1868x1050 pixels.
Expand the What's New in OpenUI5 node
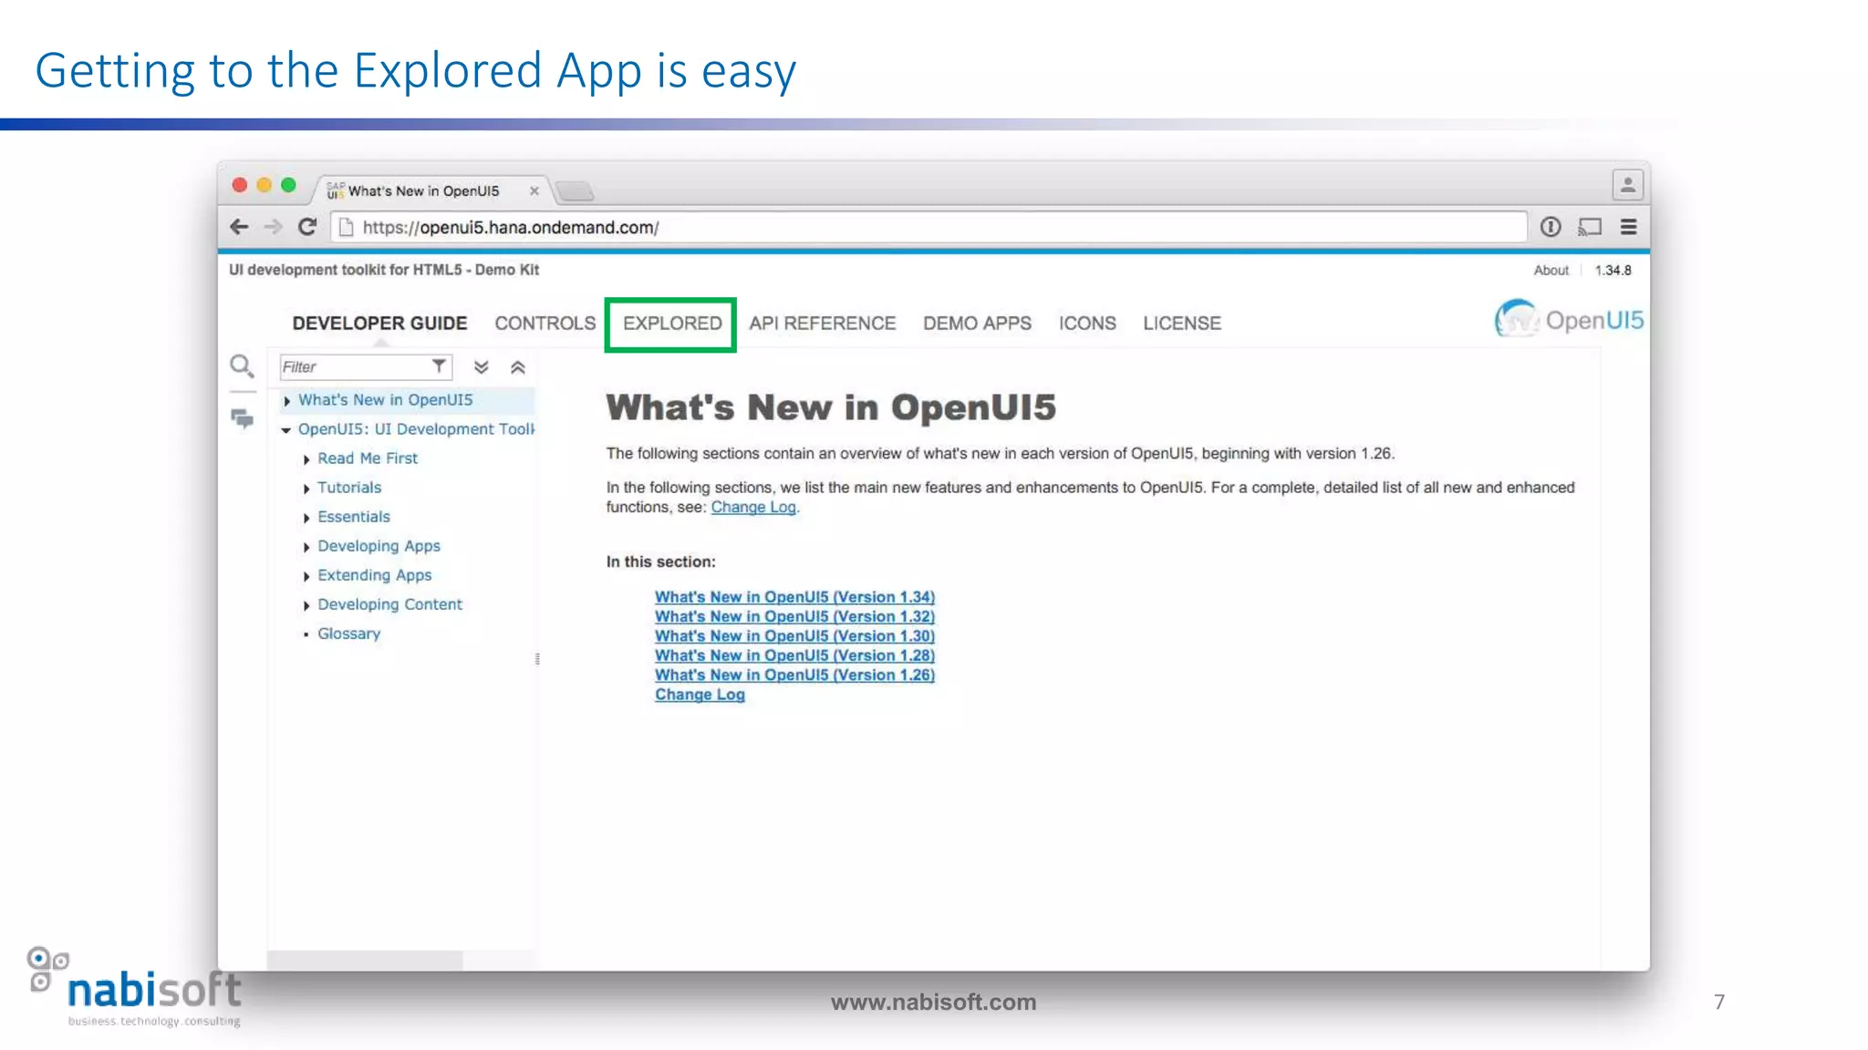(x=287, y=401)
